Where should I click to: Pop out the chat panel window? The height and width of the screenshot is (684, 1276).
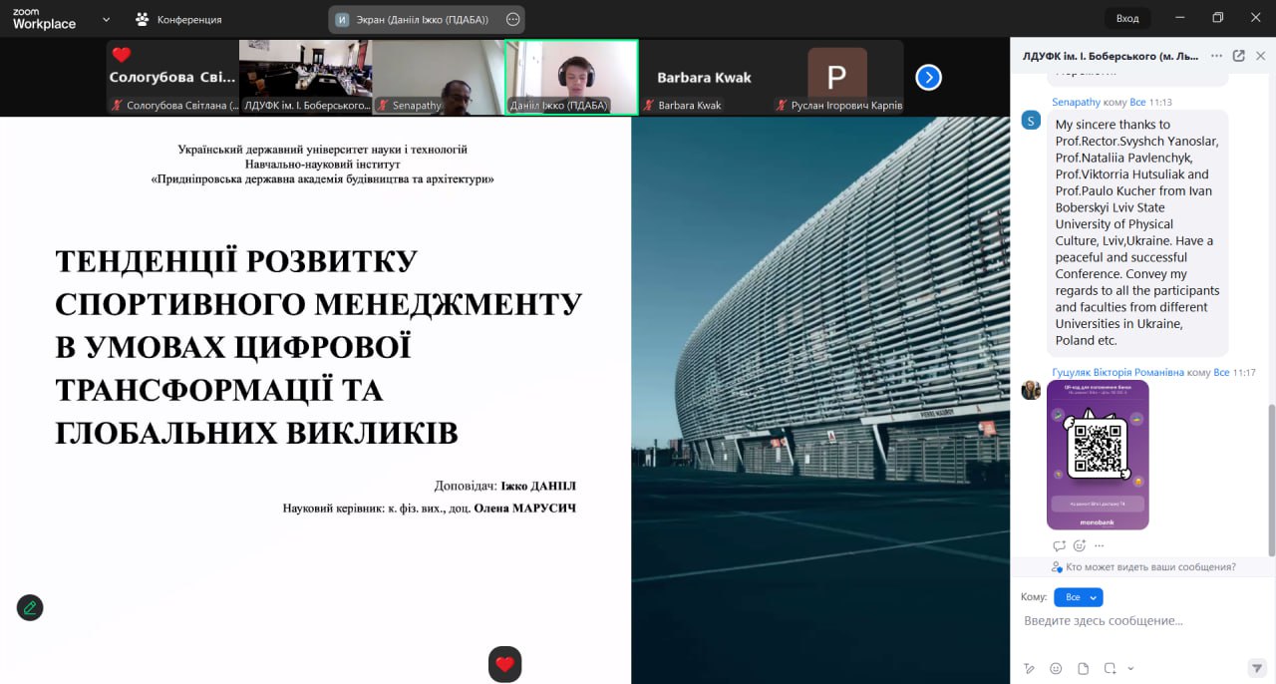pos(1238,56)
